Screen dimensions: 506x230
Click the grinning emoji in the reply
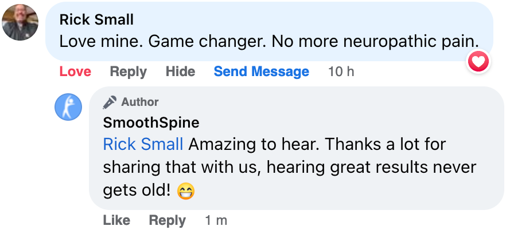pos(186,191)
